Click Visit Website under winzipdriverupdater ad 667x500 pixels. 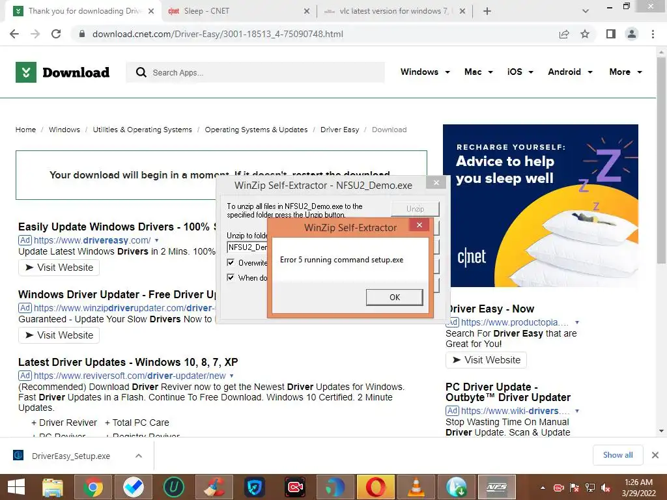59,335
